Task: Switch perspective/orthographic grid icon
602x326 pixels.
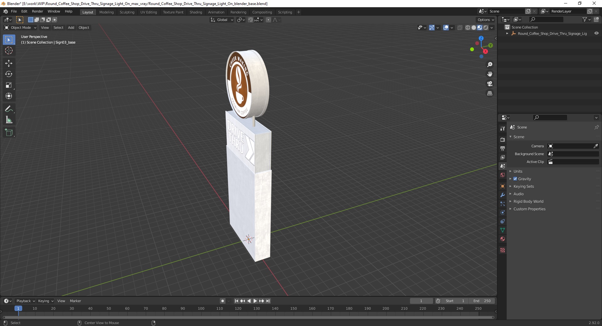Action: point(490,93)
